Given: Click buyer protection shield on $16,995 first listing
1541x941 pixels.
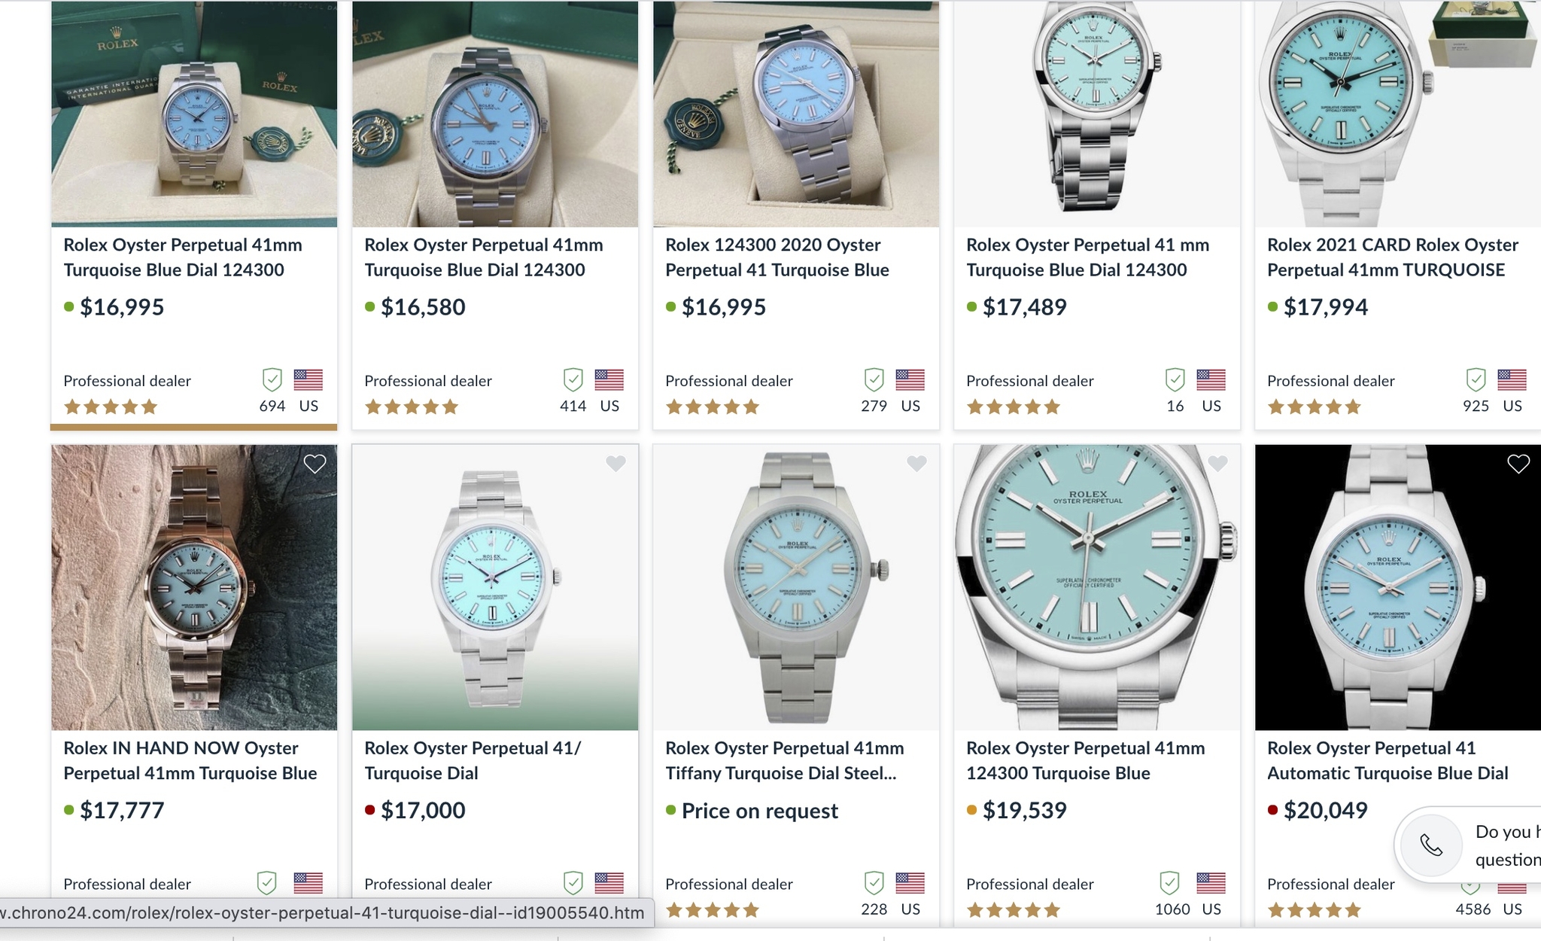Looking at the screenshot, I should [x=272, y=380].
